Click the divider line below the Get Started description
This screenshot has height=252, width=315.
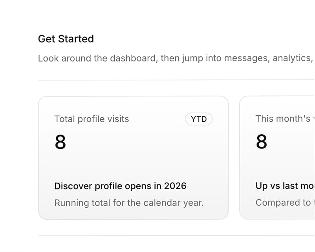click(x=176, y=80)
